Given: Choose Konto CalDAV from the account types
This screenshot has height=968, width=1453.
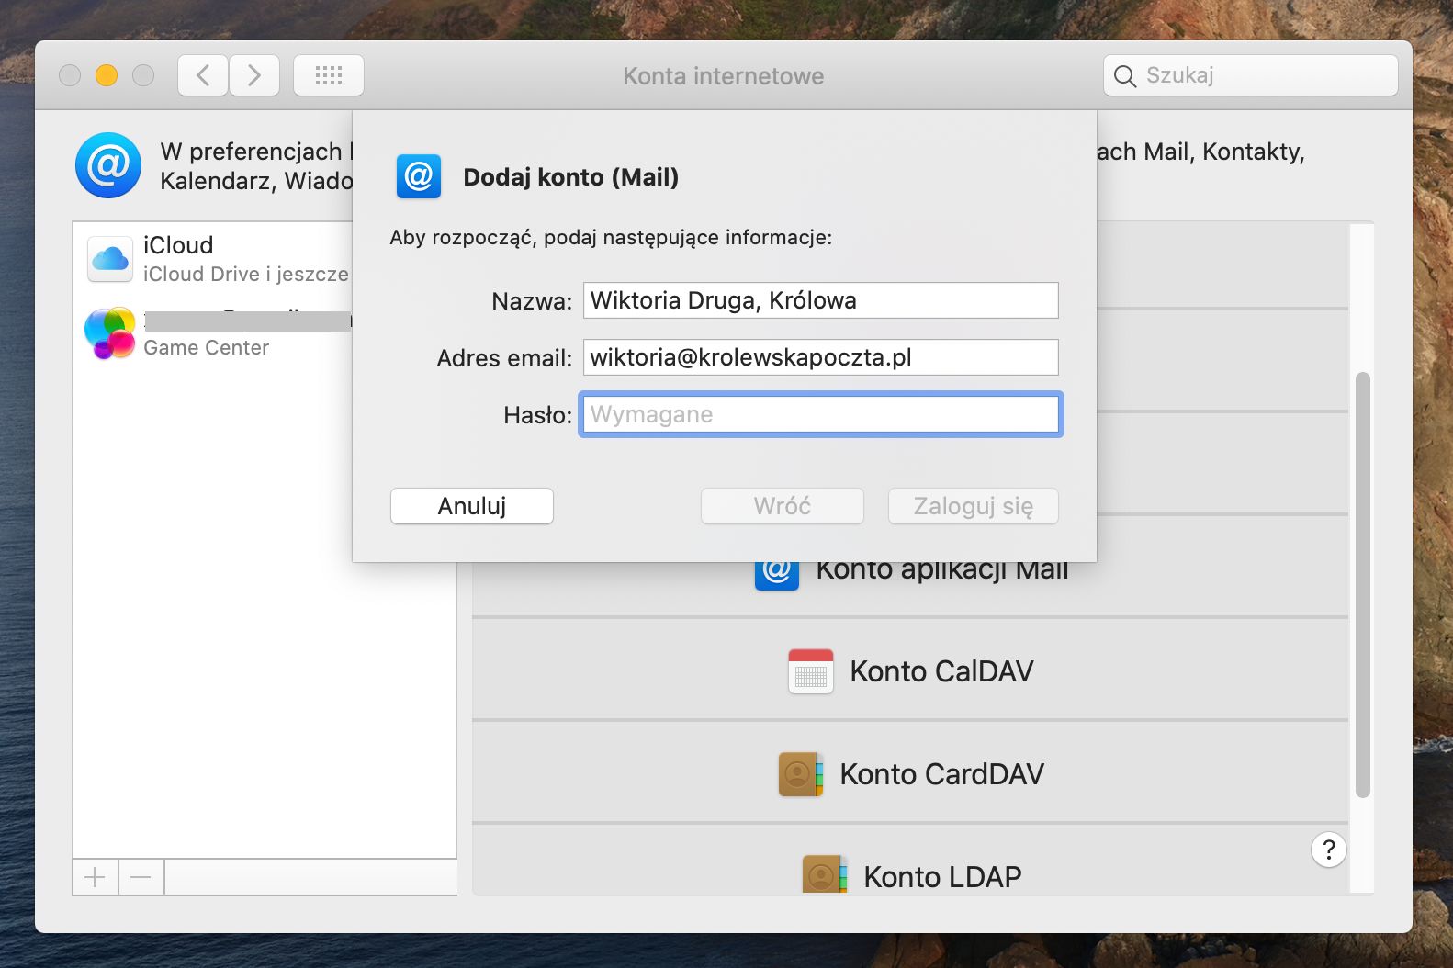Looking at the screenshot, I should [x=910, y=671].
